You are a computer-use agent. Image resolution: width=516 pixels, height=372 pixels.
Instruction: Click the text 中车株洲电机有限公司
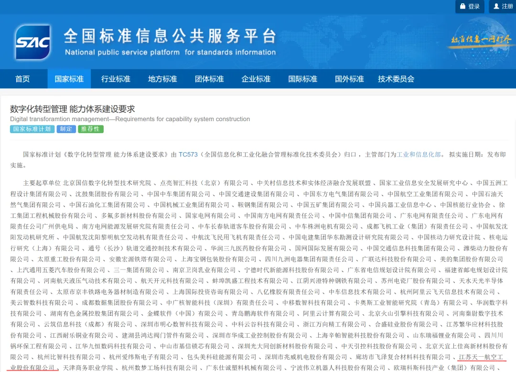[x=326, y=227]
